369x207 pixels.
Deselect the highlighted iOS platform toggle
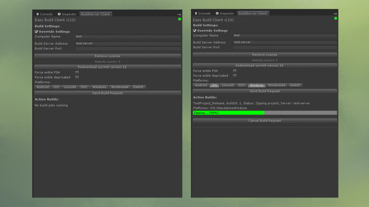pyautogui.click(x=214, y=85)
